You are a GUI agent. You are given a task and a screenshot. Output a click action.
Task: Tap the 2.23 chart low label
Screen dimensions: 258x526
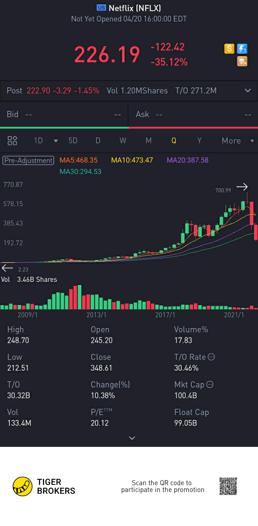coord(23,269)
